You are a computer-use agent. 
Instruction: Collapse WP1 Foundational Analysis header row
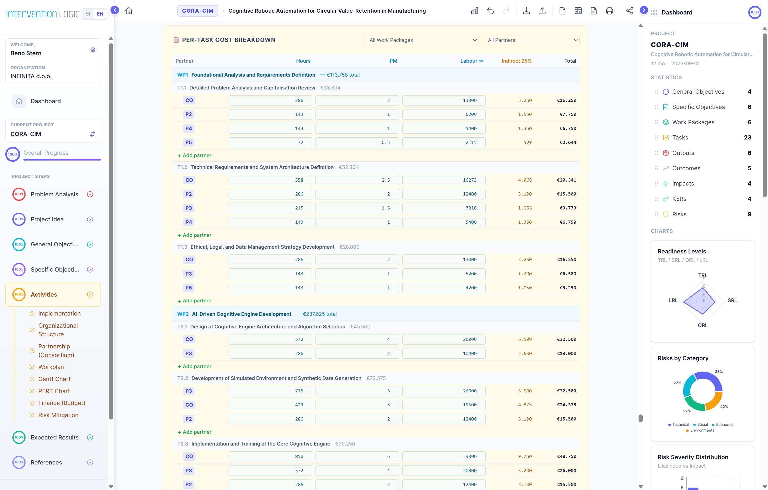pyautogui.click(x=376, y=75)
